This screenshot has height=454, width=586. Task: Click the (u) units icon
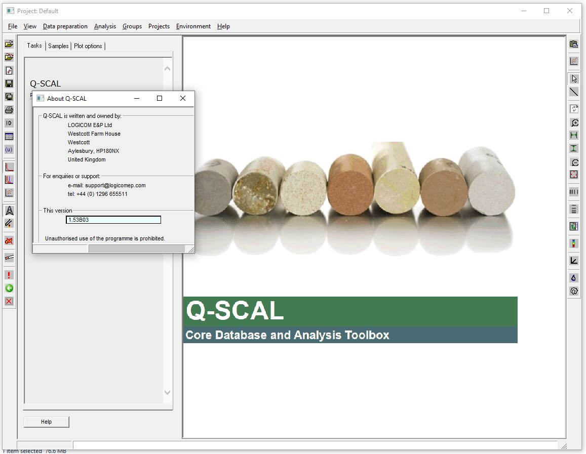point(9,149)
